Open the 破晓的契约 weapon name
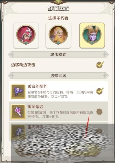This screenshot has height=163, width=115. tap(37, 86)
